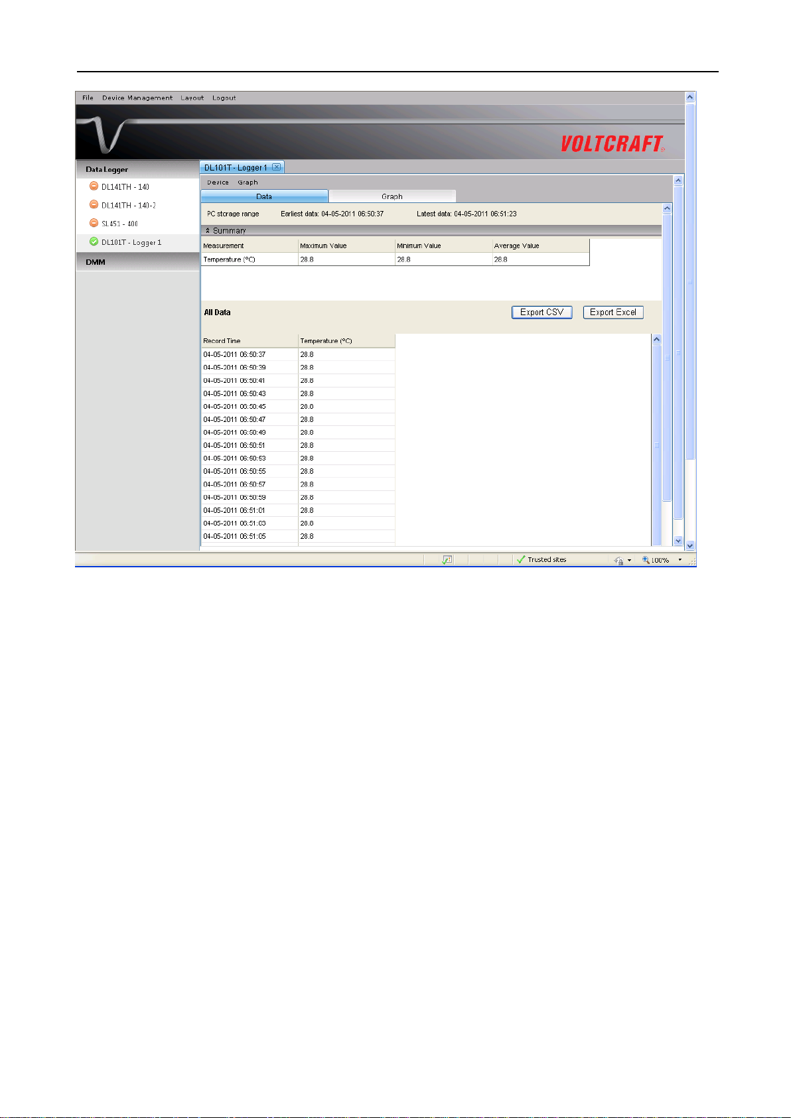Screen dimensions: 791x1118
Task: Click the All Data table scrollbar thumb
Action: tap(657, 445)
